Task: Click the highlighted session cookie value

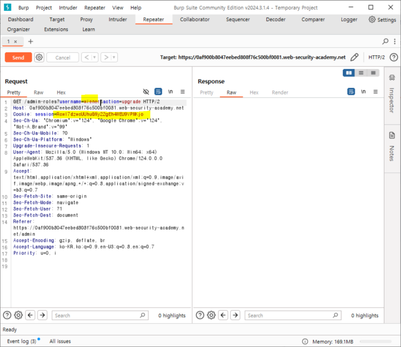Action: pos(100,114)
